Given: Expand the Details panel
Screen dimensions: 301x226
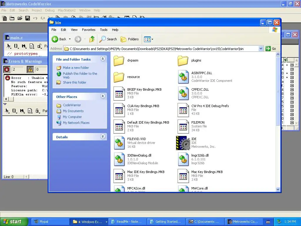Looking at the screenshot, I should click(103, 137).
